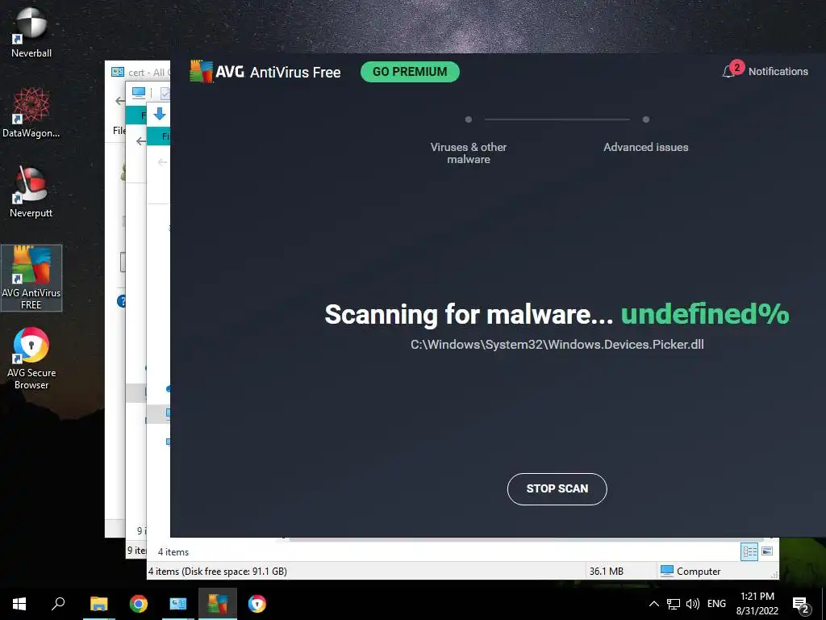Change the ENG input language
This screenshot has width=826, height=620.
point(716,604)
